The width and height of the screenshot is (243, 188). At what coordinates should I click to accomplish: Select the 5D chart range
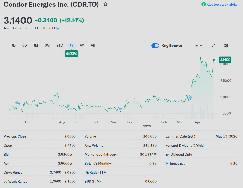[x=24, y=46]
